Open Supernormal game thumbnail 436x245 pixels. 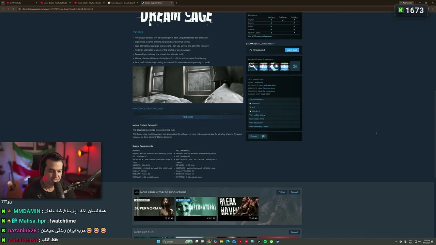click(154, 209)
